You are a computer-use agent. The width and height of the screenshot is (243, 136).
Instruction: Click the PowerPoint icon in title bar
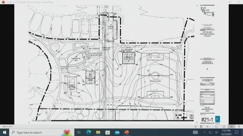coord(3,2)
